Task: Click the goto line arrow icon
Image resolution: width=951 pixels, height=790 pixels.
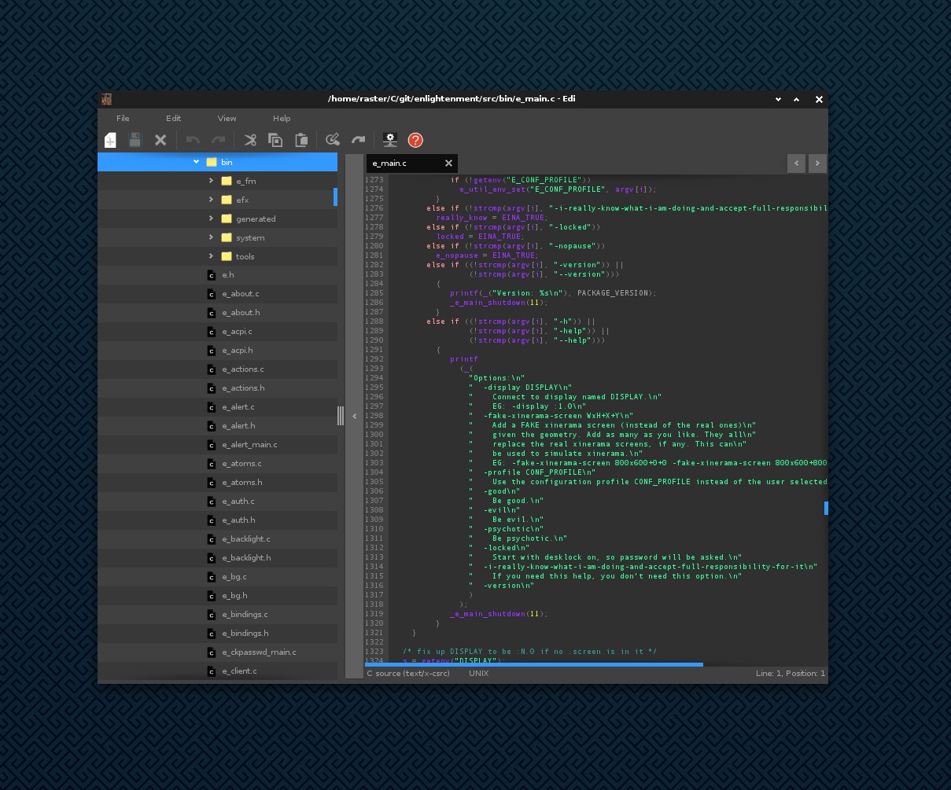Action: point(359,140)
